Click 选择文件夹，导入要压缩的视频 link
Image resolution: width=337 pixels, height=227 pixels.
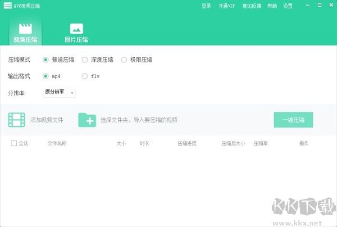click(x=139, y=120)
